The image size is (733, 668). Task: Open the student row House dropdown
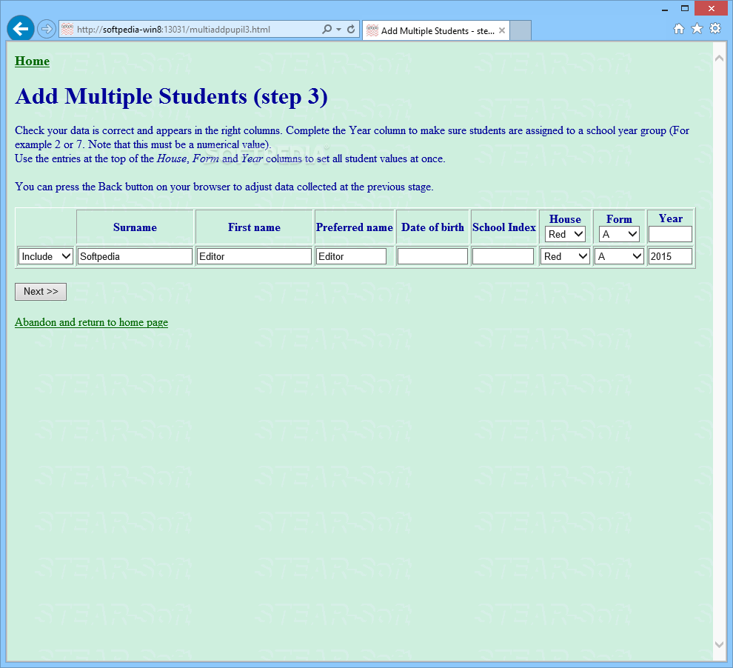point(565,256)
